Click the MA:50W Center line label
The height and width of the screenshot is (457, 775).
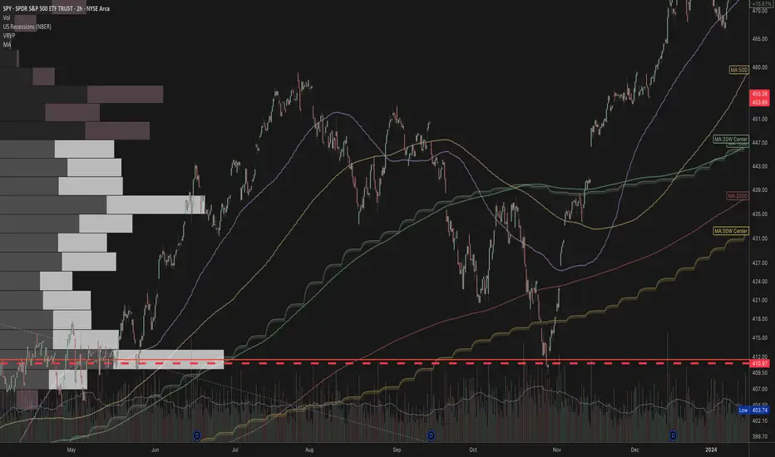coord(731,231)
